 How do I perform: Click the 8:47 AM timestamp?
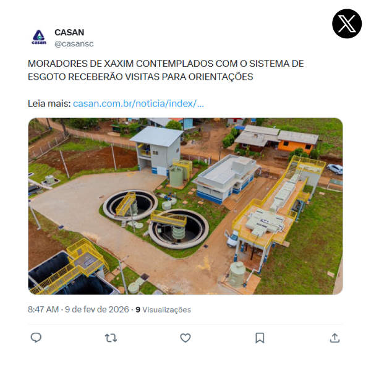coord(43,310)
